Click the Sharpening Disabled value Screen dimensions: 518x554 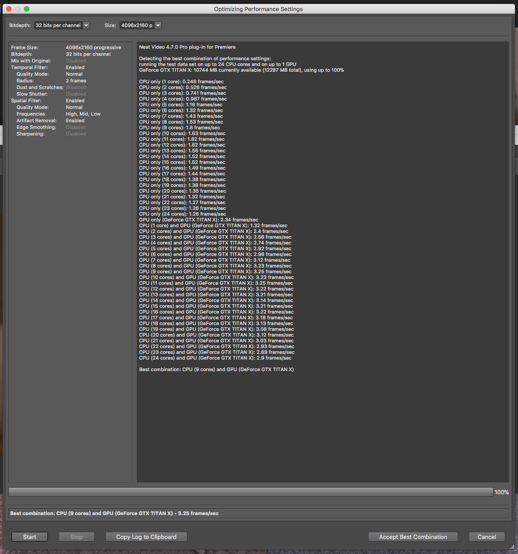pyautogui.click(x=76, y=134)
